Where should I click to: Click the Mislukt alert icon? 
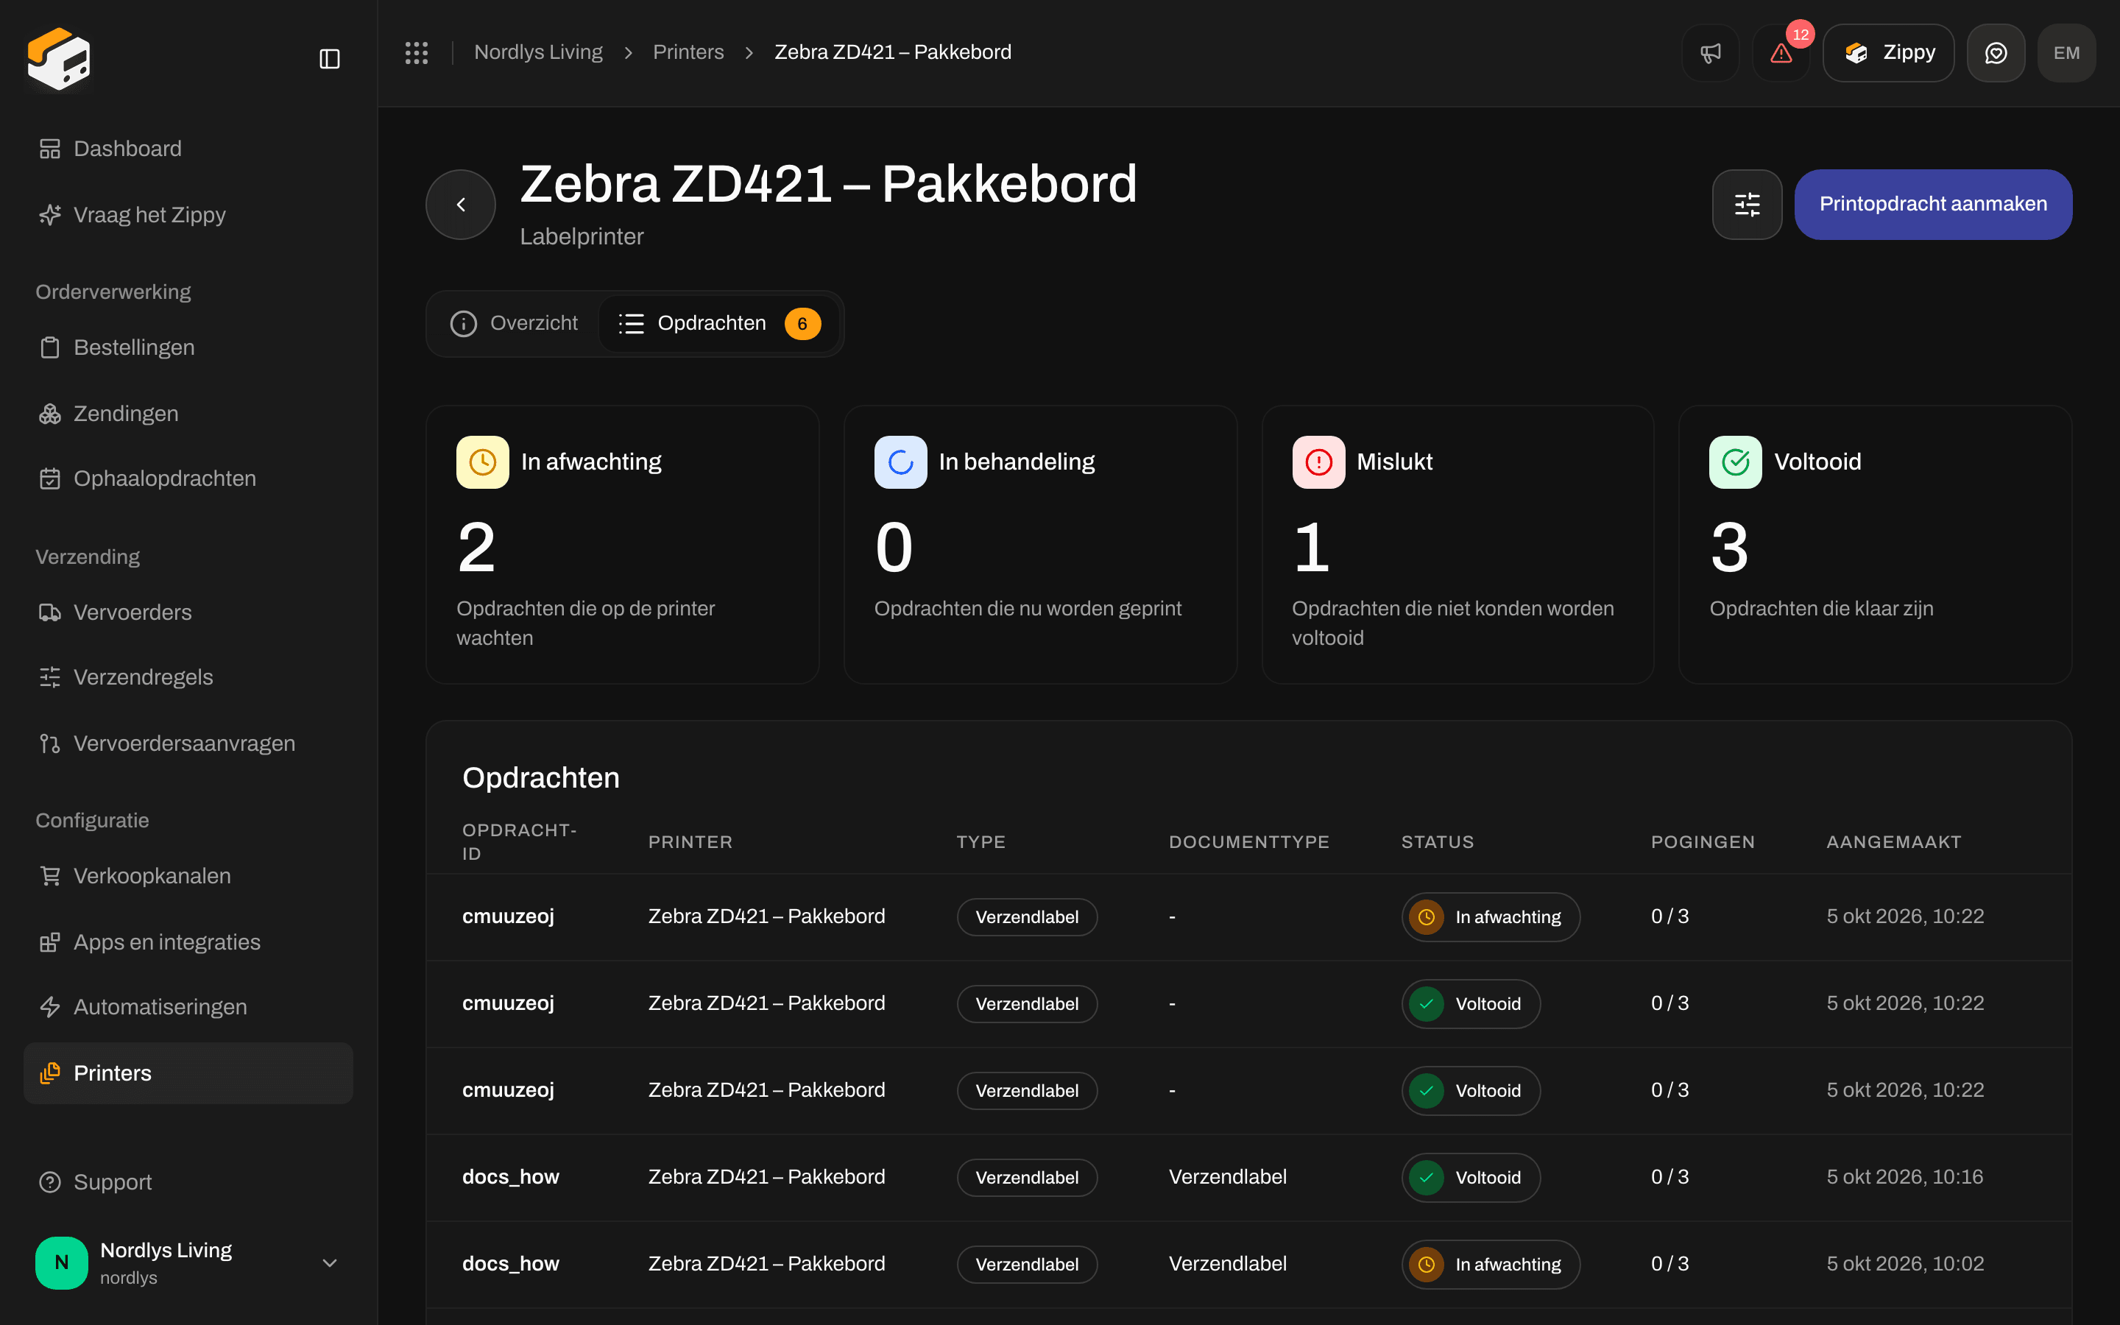[1318, 462]
